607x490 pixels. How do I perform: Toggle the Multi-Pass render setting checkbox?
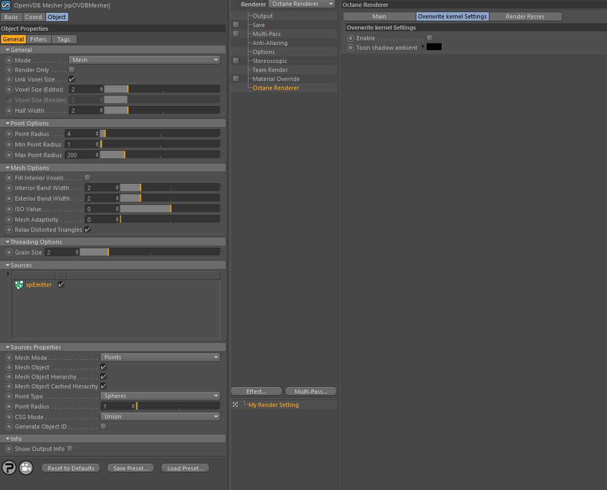pos(236,34)
